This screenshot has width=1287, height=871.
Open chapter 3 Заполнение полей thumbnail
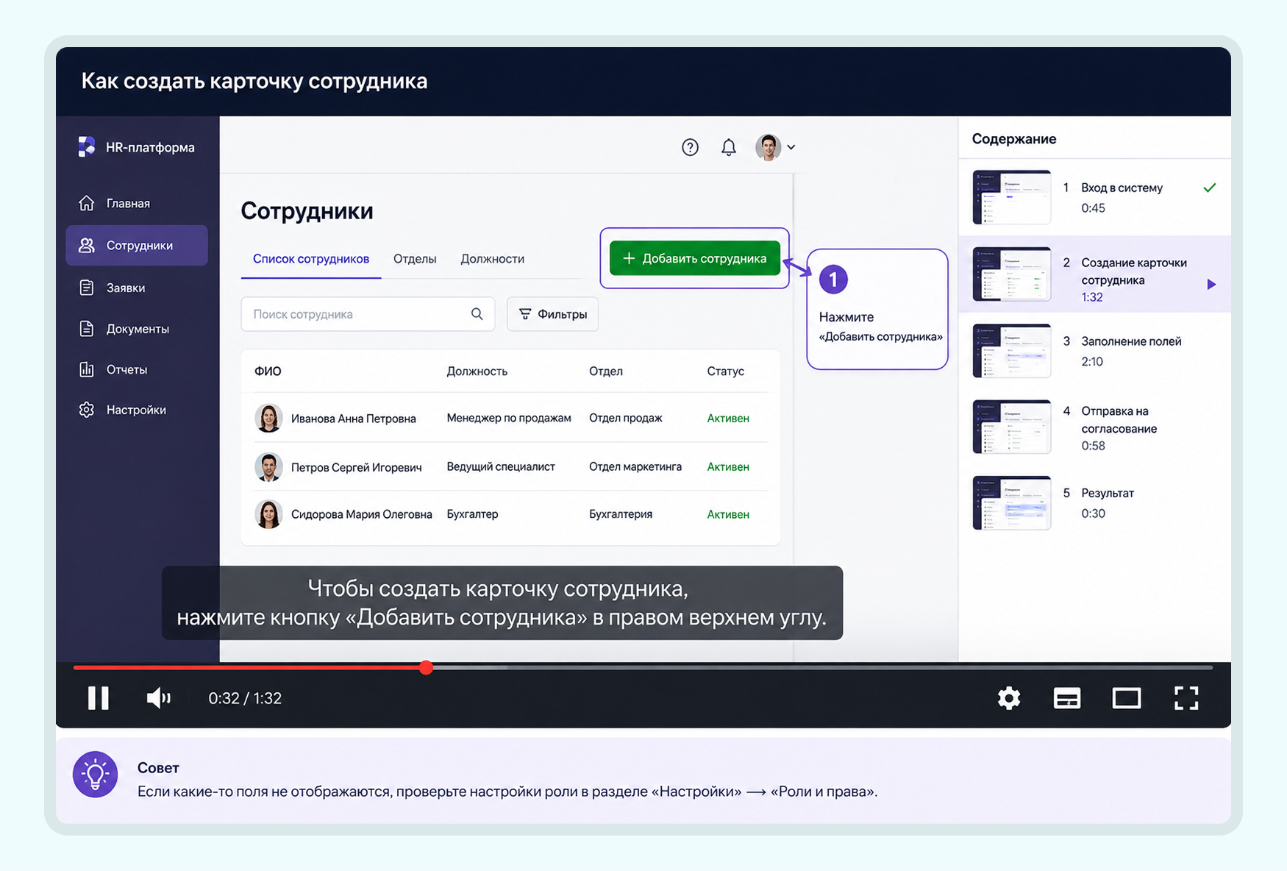coord(1011,351)
